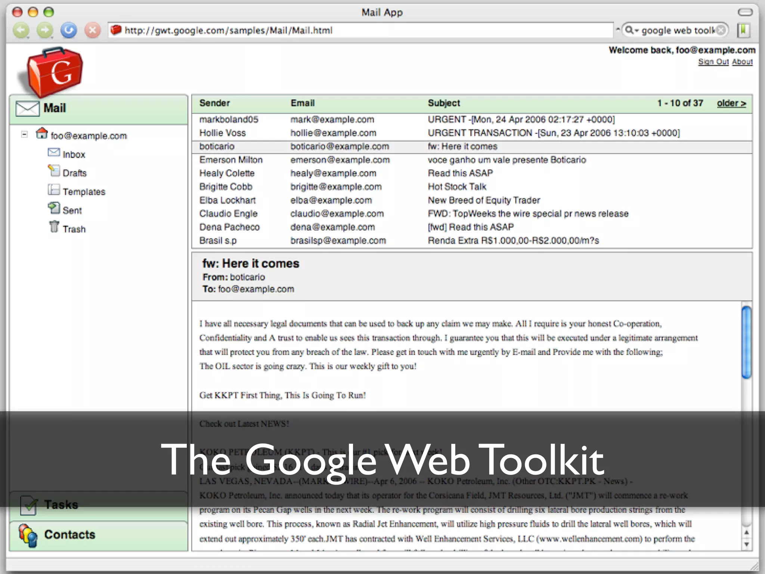Click the Sign Out link
The image size is (765, 574).
[x=713, y=62]
